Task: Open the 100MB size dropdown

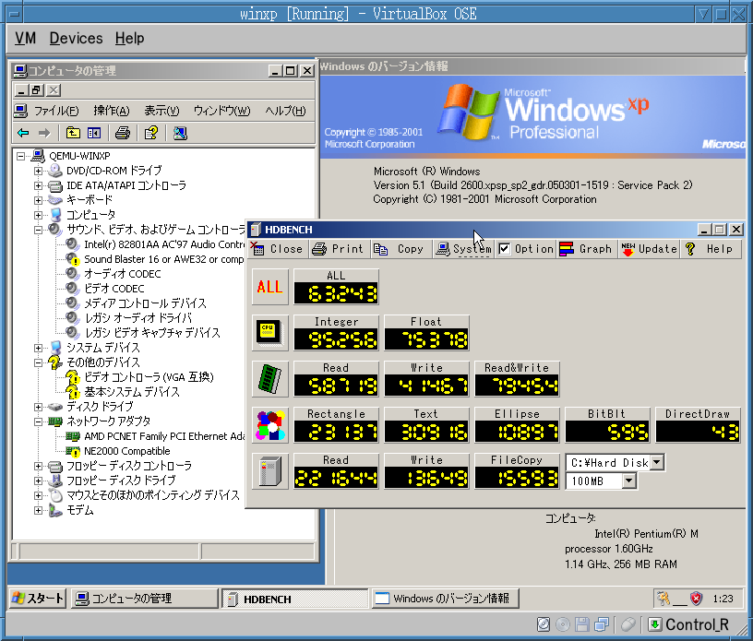Action: click(x=628, y=481)
